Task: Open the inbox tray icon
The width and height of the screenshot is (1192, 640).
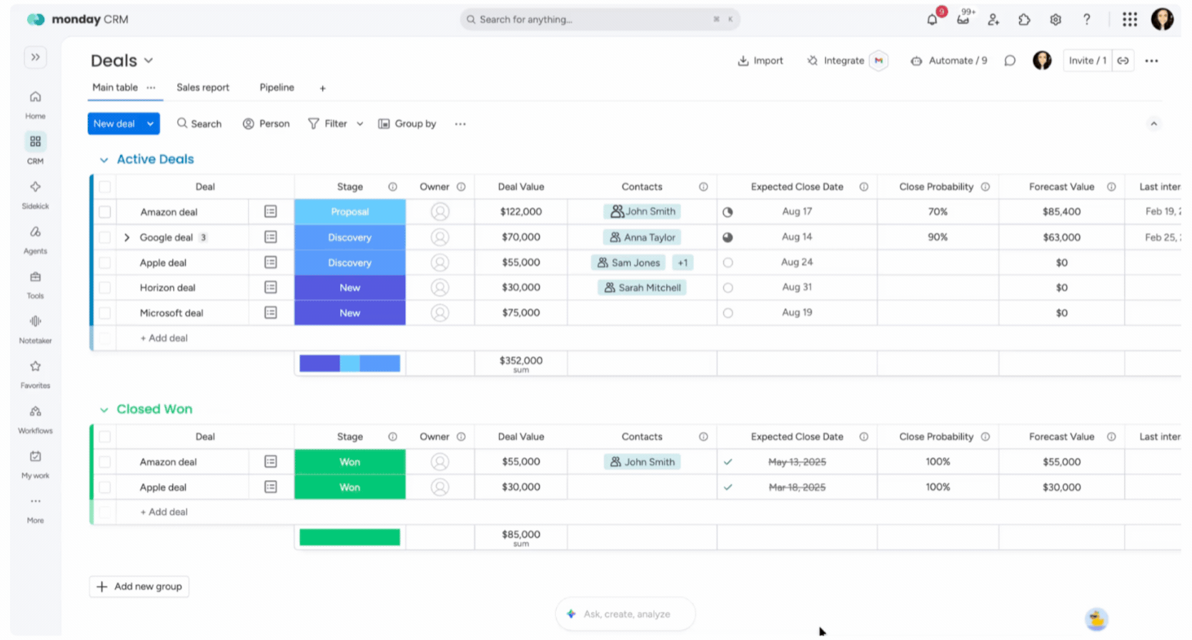Action: tap(963, 19)
